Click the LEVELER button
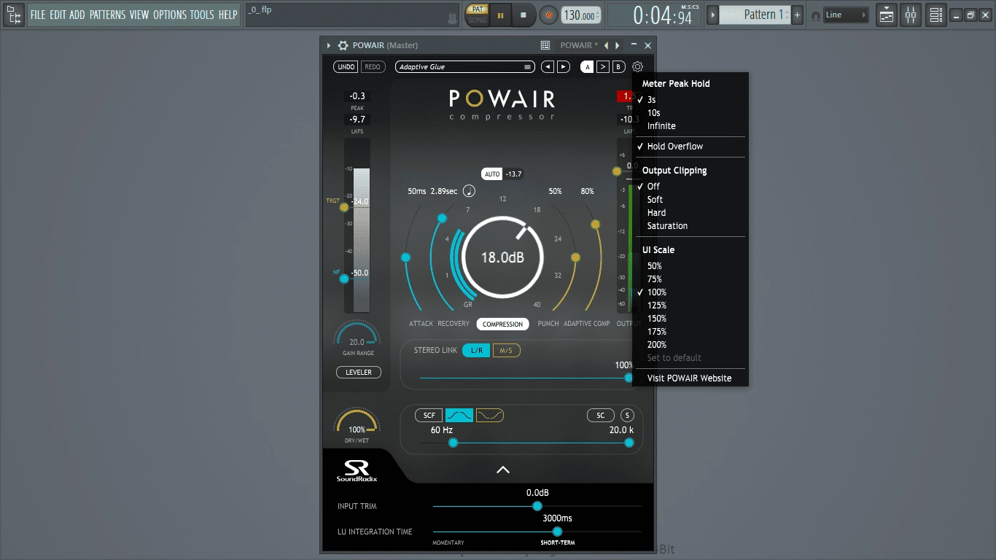Image resolution: width=996 pixels, height=560 pixels. click(359, 373)
